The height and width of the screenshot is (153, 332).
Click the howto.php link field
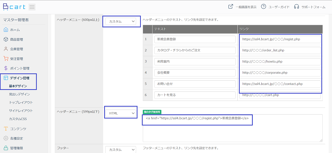(x=280, y=62)
